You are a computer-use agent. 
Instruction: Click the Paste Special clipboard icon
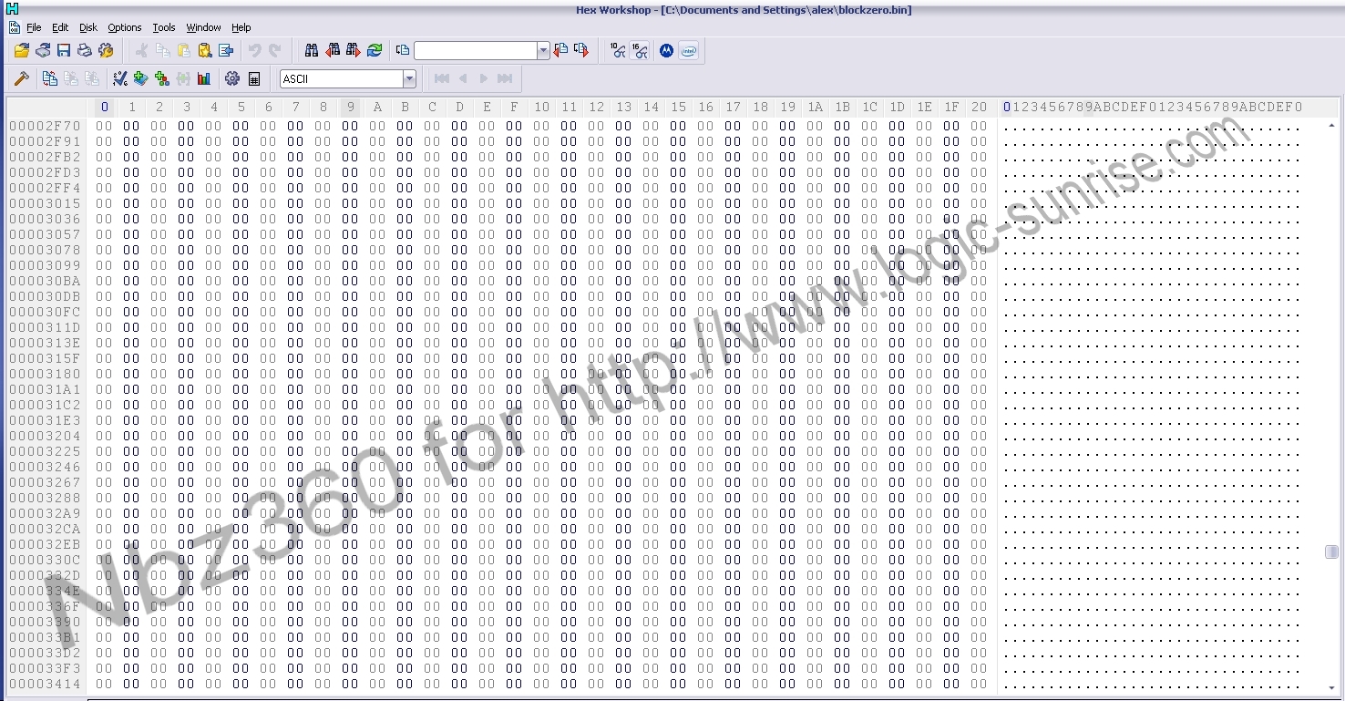click(x=205, y=50)
